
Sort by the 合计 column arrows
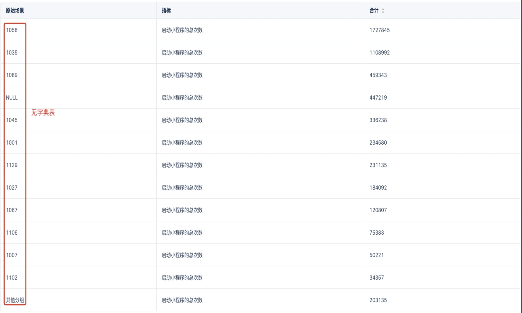pos(383,11)
